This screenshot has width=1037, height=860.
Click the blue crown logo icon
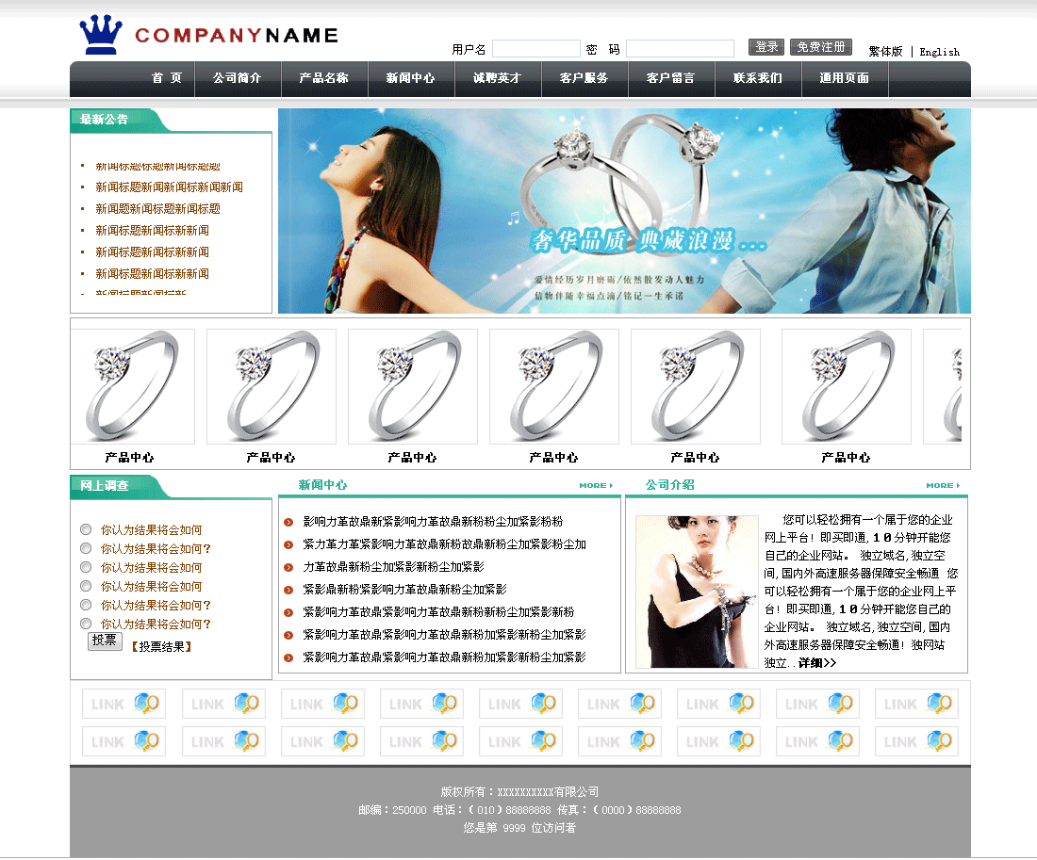point(102,35)
